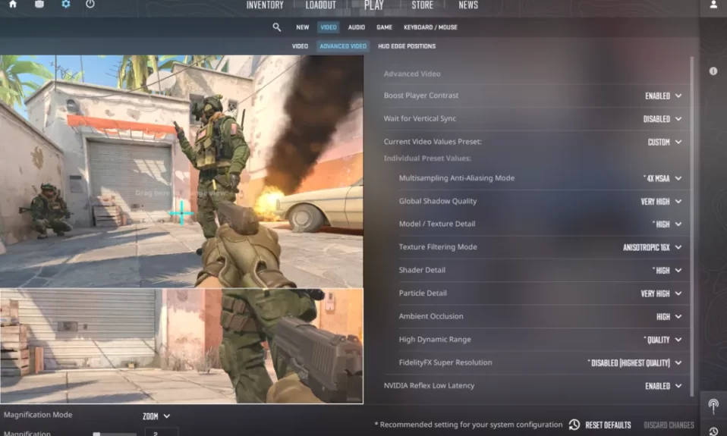This screenshot has width=727, height=436.
Task: Click the power quit icon
Action: click(x=90, y=4)
